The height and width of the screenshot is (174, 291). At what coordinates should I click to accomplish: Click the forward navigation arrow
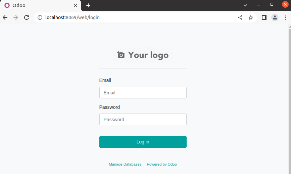tap(16, 17)
